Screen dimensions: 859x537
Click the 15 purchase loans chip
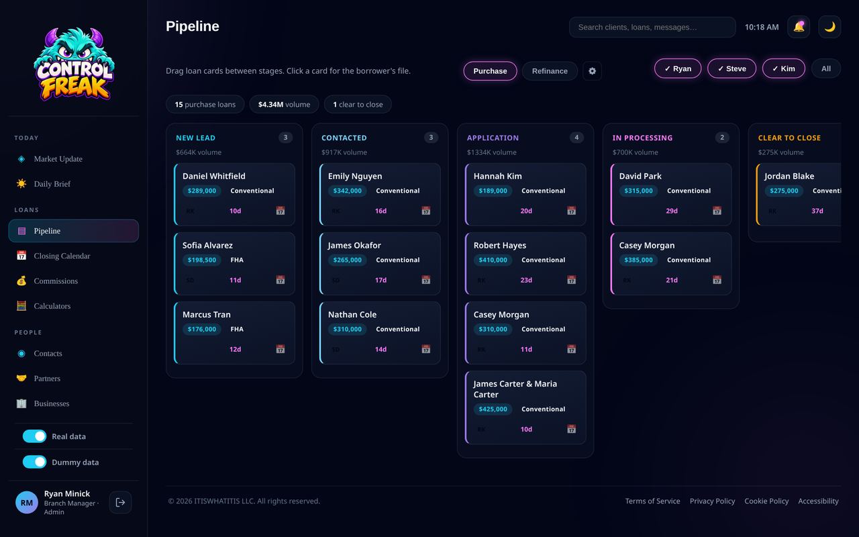(205, 105)
